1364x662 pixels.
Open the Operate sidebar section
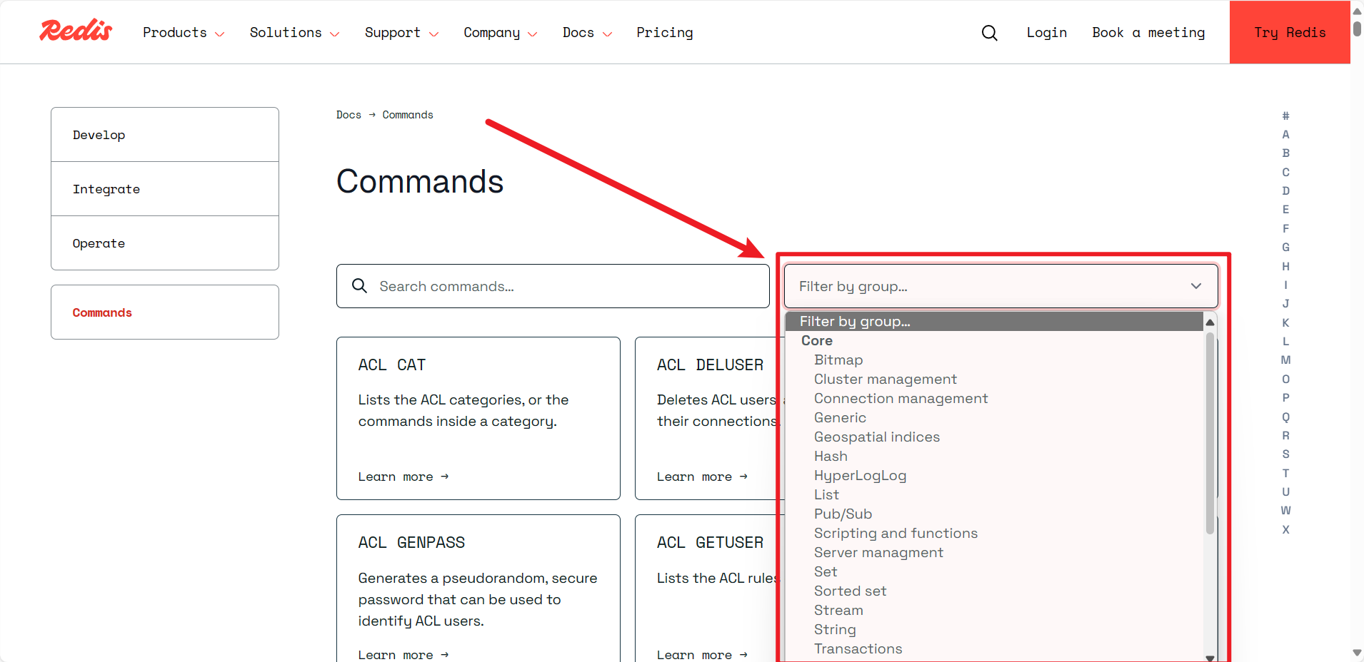165,243
